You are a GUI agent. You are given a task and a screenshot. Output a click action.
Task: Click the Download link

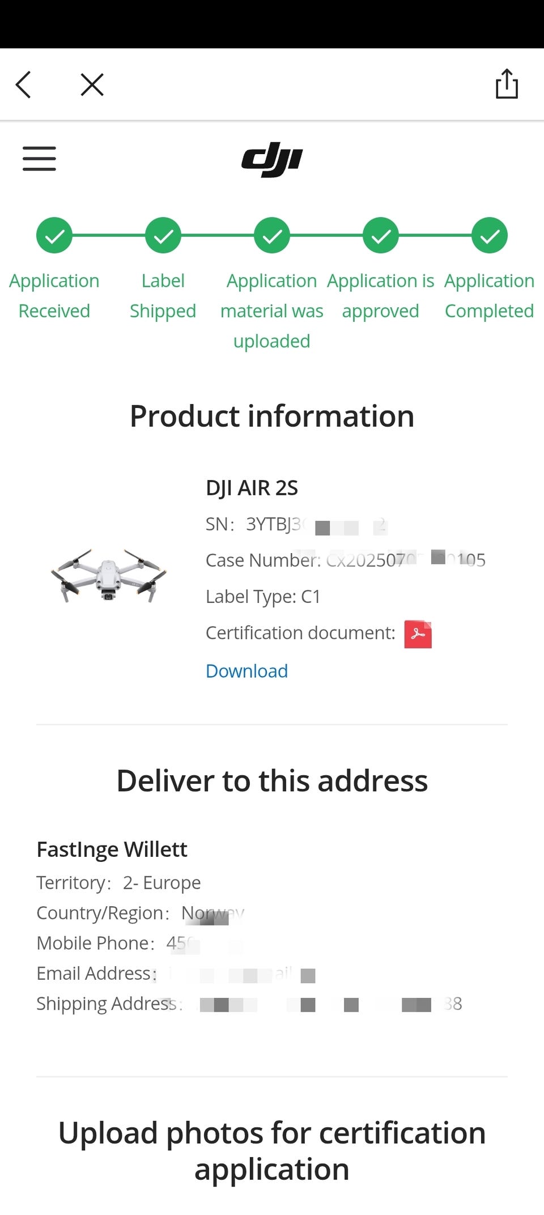point(246,671)
